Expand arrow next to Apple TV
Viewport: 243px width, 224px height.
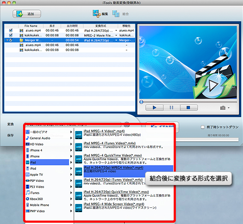pyautogui.click(x=71, y=175)
